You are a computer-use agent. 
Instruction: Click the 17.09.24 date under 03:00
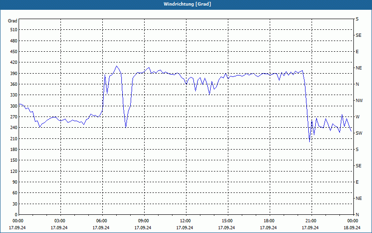pyautogui.click(x=59, y=227)
